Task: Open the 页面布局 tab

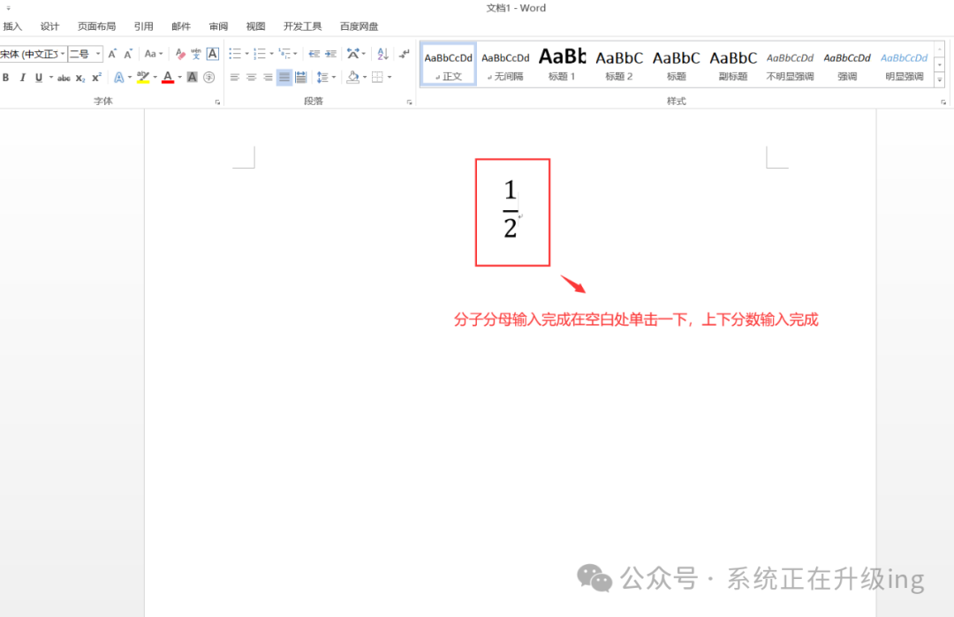Action: (x=97, y=26)
